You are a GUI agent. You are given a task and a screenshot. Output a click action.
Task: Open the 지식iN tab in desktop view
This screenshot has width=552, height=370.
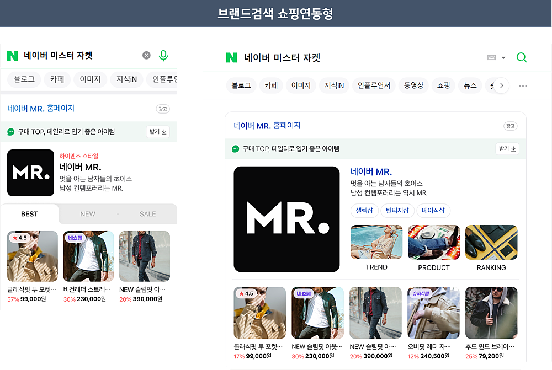pos(334,85)
